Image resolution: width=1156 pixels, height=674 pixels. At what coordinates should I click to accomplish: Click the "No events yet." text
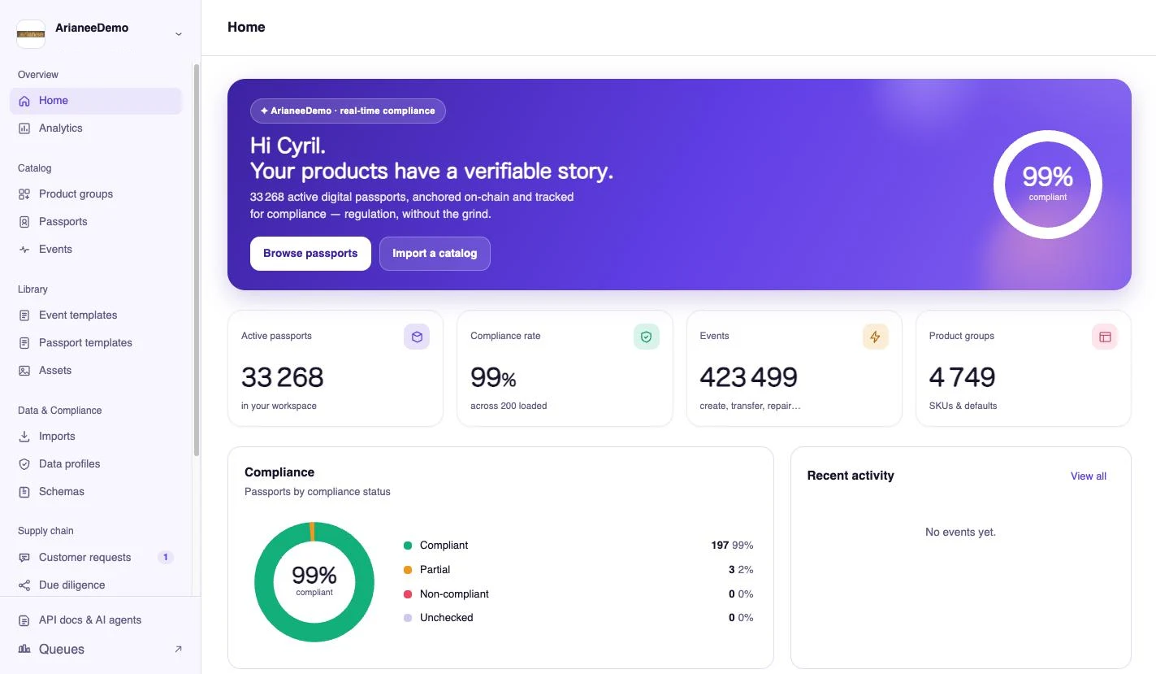click(x=960, y=533)
